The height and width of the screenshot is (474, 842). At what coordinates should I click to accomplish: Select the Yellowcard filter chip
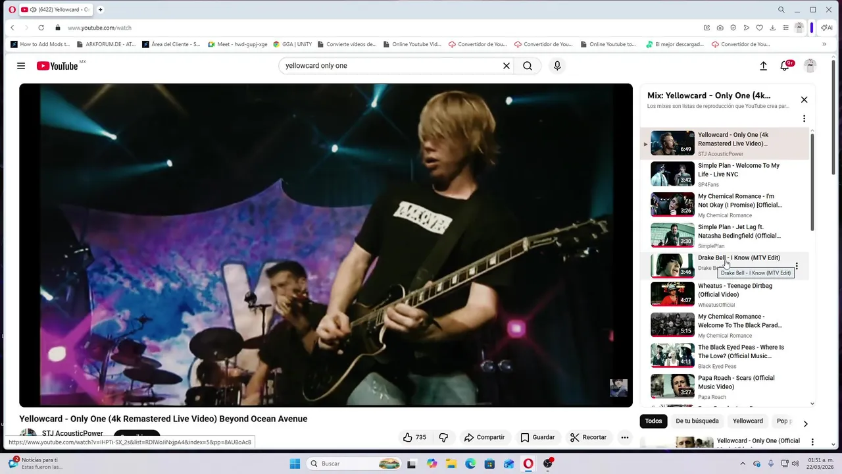click(x=748, y=421)
